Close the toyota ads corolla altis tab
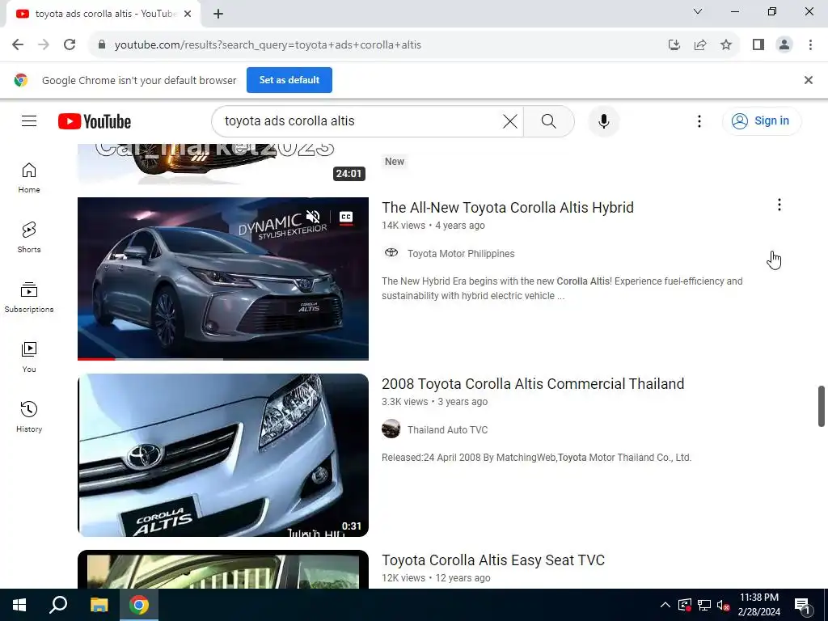Image resolution: width=828 pixels, height=621 pixels. pos(188,14)
